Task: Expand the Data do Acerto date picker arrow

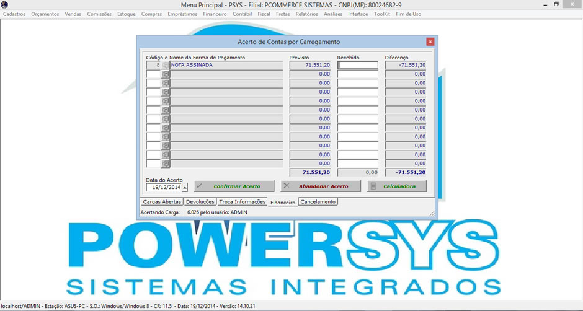Action: 185,188
